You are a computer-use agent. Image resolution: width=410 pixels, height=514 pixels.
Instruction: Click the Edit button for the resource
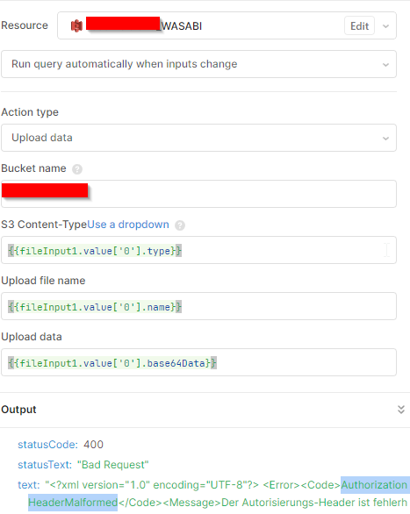(359, 26)
